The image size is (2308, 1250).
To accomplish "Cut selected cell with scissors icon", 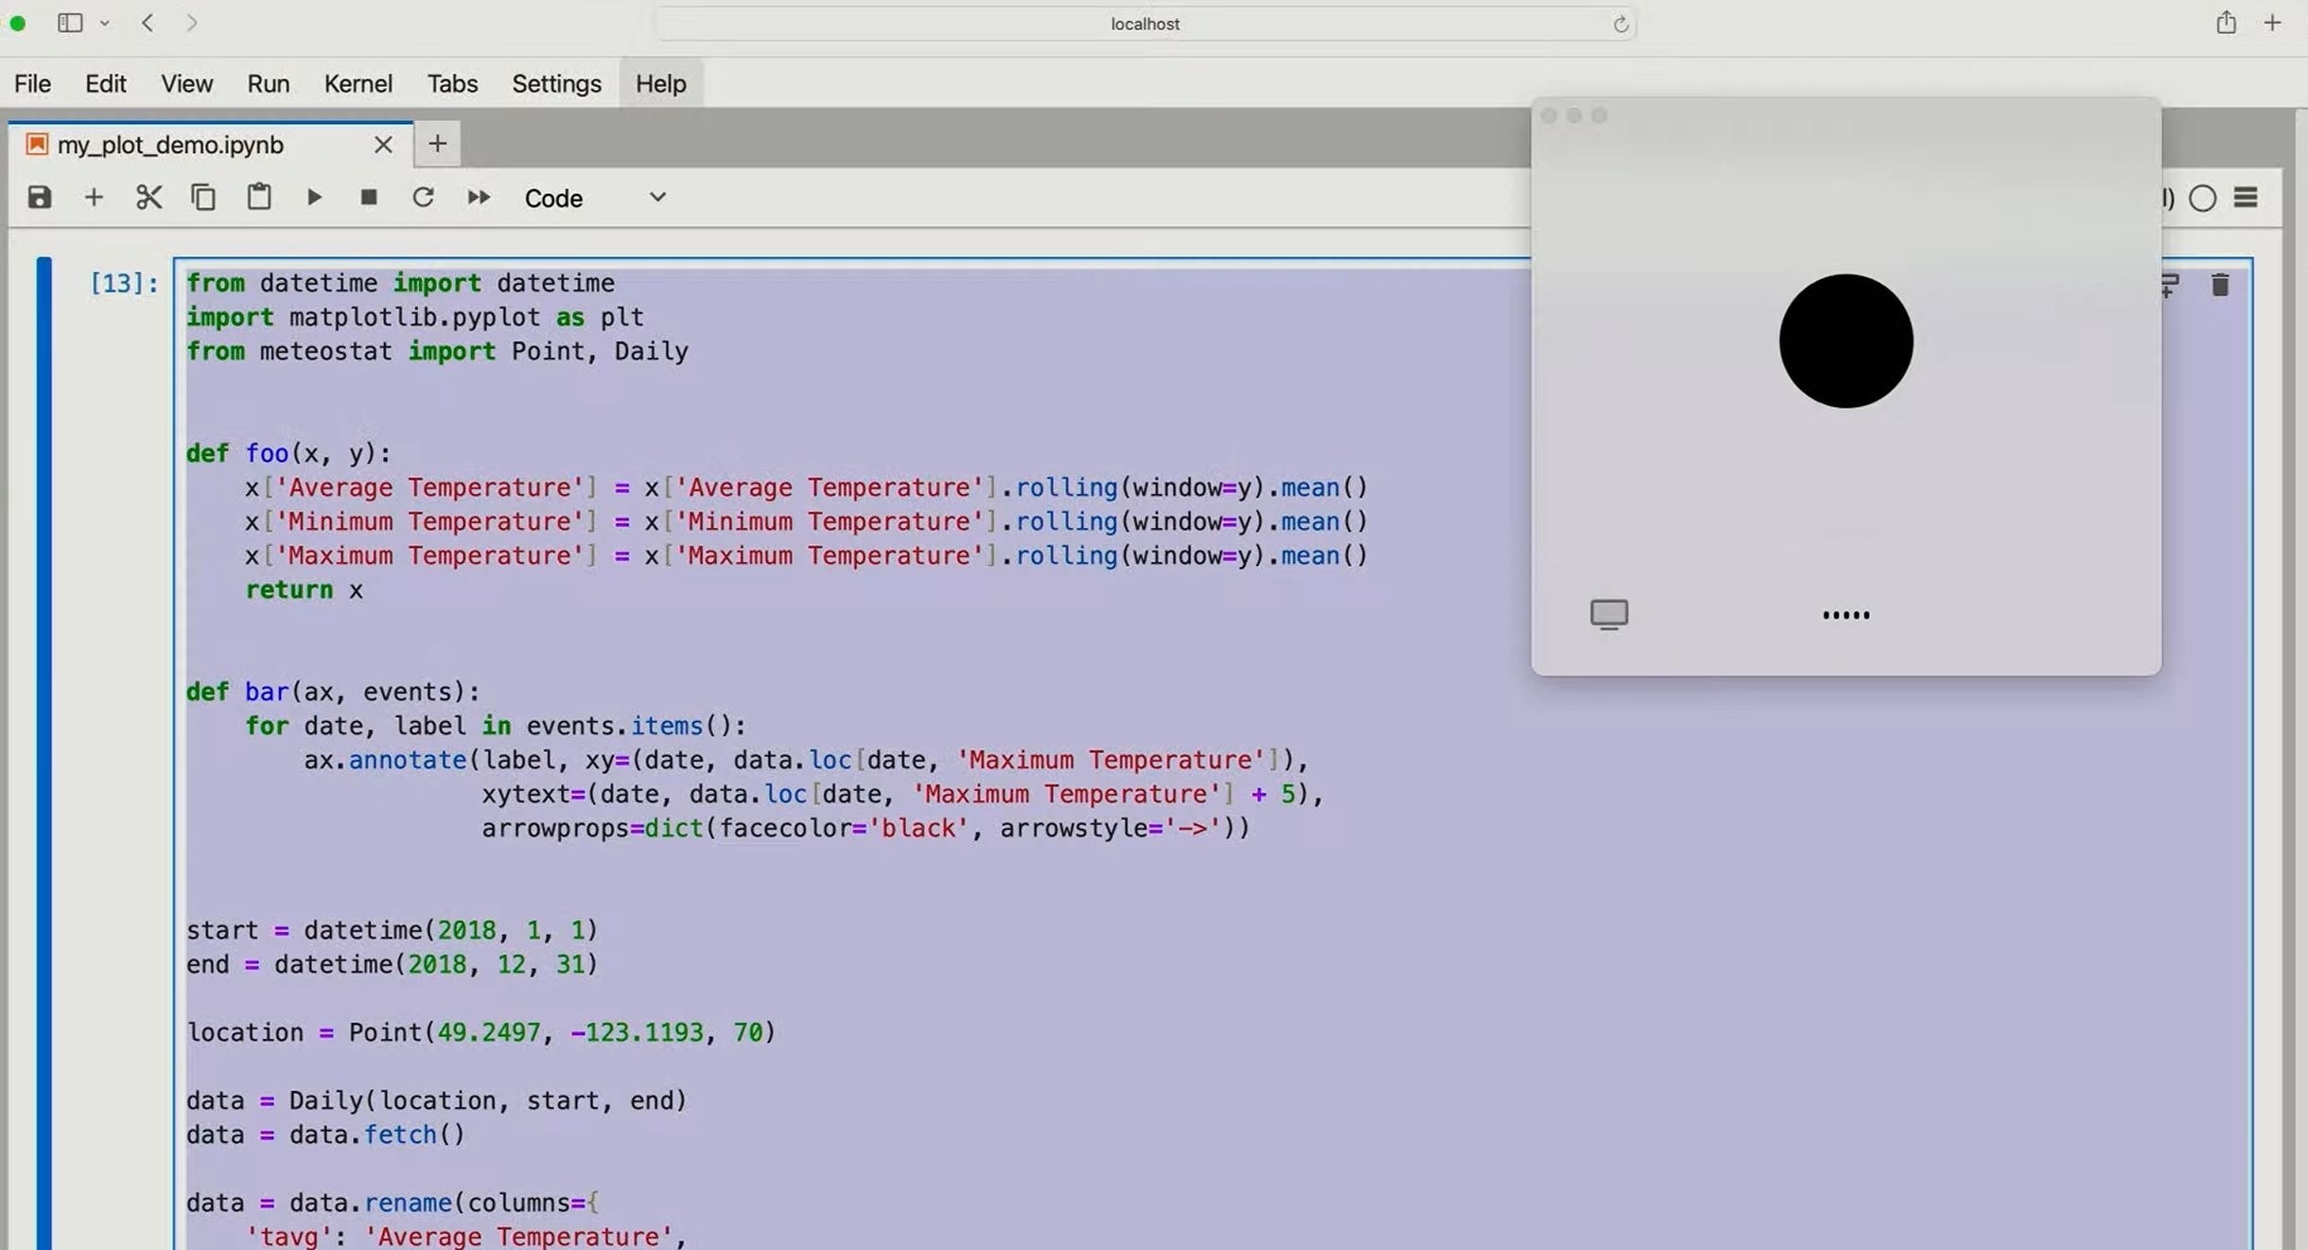I will pyautogui.click(x=149, y=198).
